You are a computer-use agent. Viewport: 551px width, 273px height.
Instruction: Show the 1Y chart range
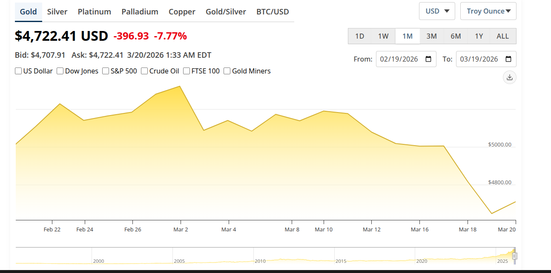479,36
